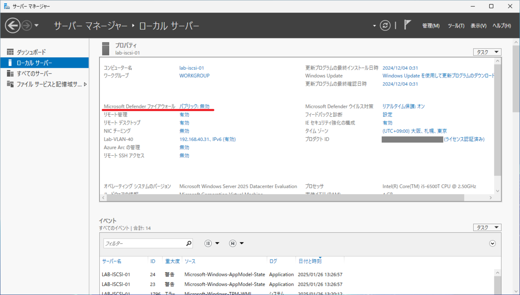Click the local server icon in sidebar
Screen dimensions: 520x295
tap(10, 63)
